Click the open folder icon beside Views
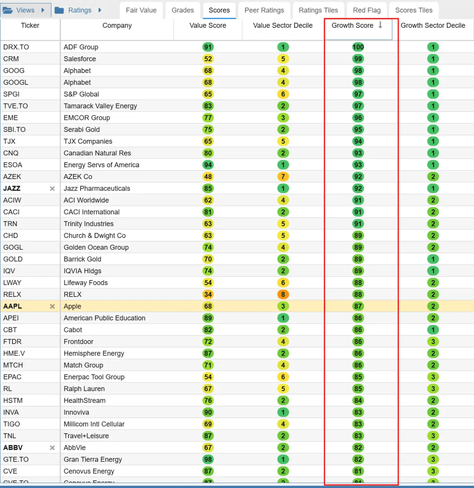The image size is (474, 488). (x=8, y=10)
